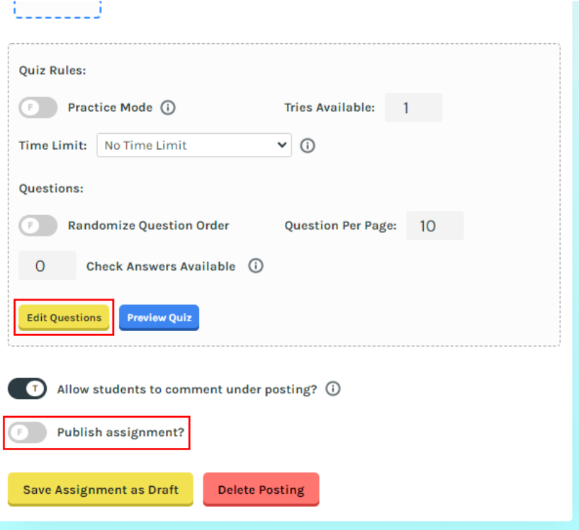Save Assignment as Draft

tap(100, 490)
